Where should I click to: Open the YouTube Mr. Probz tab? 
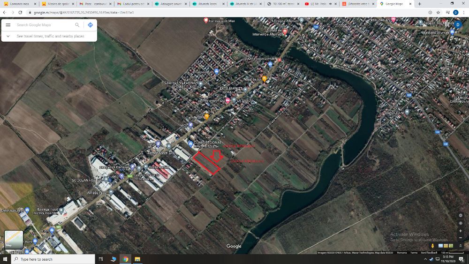(321, 4)
